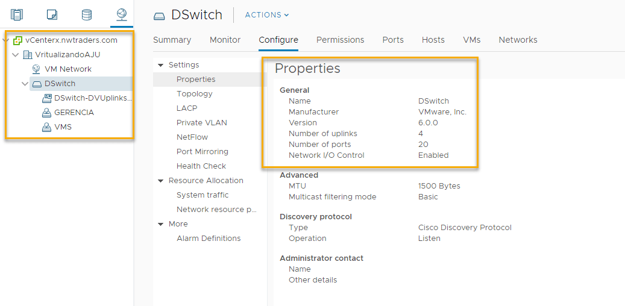Click the DSwitch-DVUplinks icon in tree

click(47, 98)
